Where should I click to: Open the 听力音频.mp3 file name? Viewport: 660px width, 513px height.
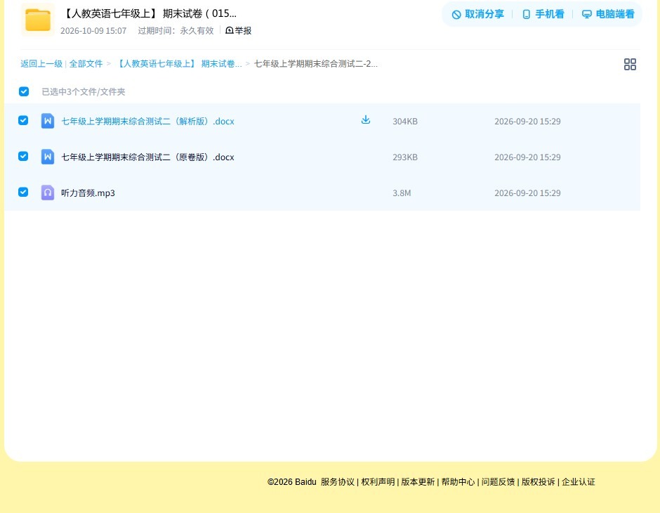[88, 193]
